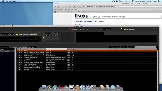Set loop OUT point
Screen dimensions: 162x91
click(50, 35)
